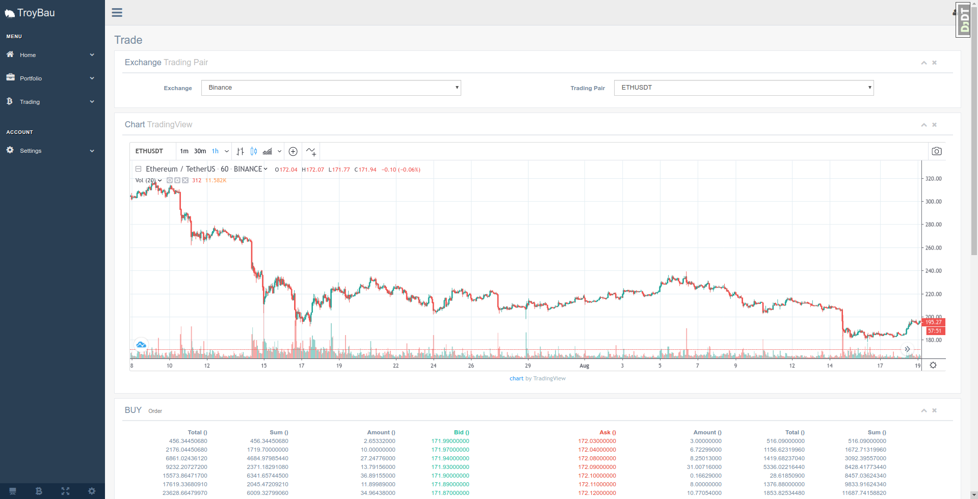978x499 pixels.
Task: Take chart snapshot with camera icon
Action: 937,151
